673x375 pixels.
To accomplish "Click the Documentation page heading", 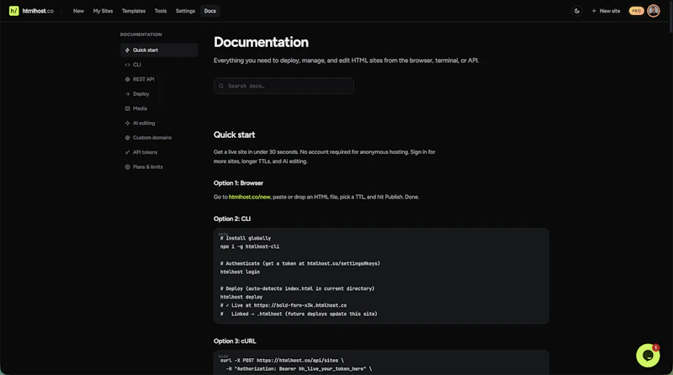I will pos(261,42).
